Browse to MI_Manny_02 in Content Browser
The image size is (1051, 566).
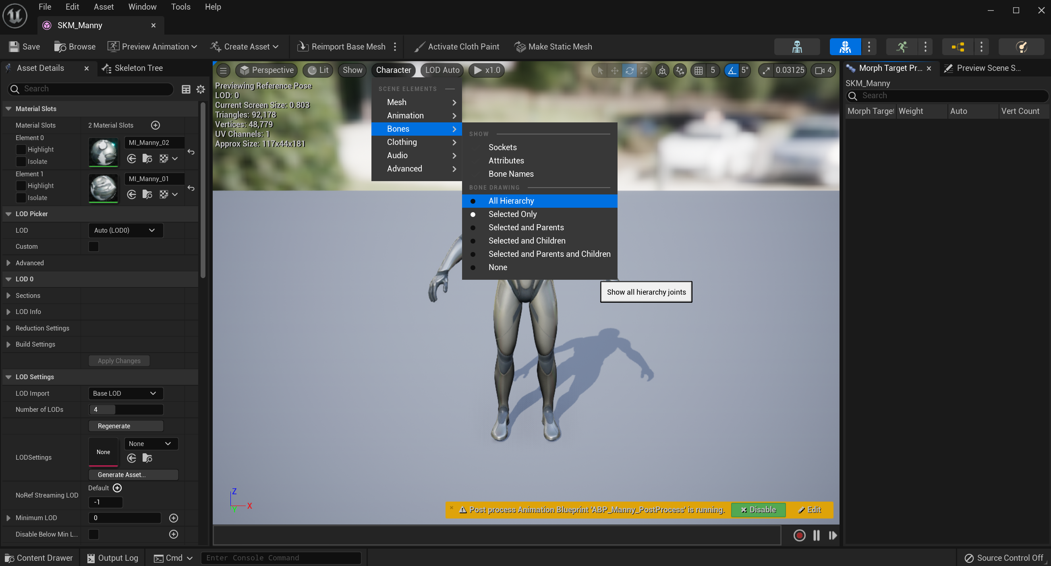pyautogui.click(x=147, y=159)
